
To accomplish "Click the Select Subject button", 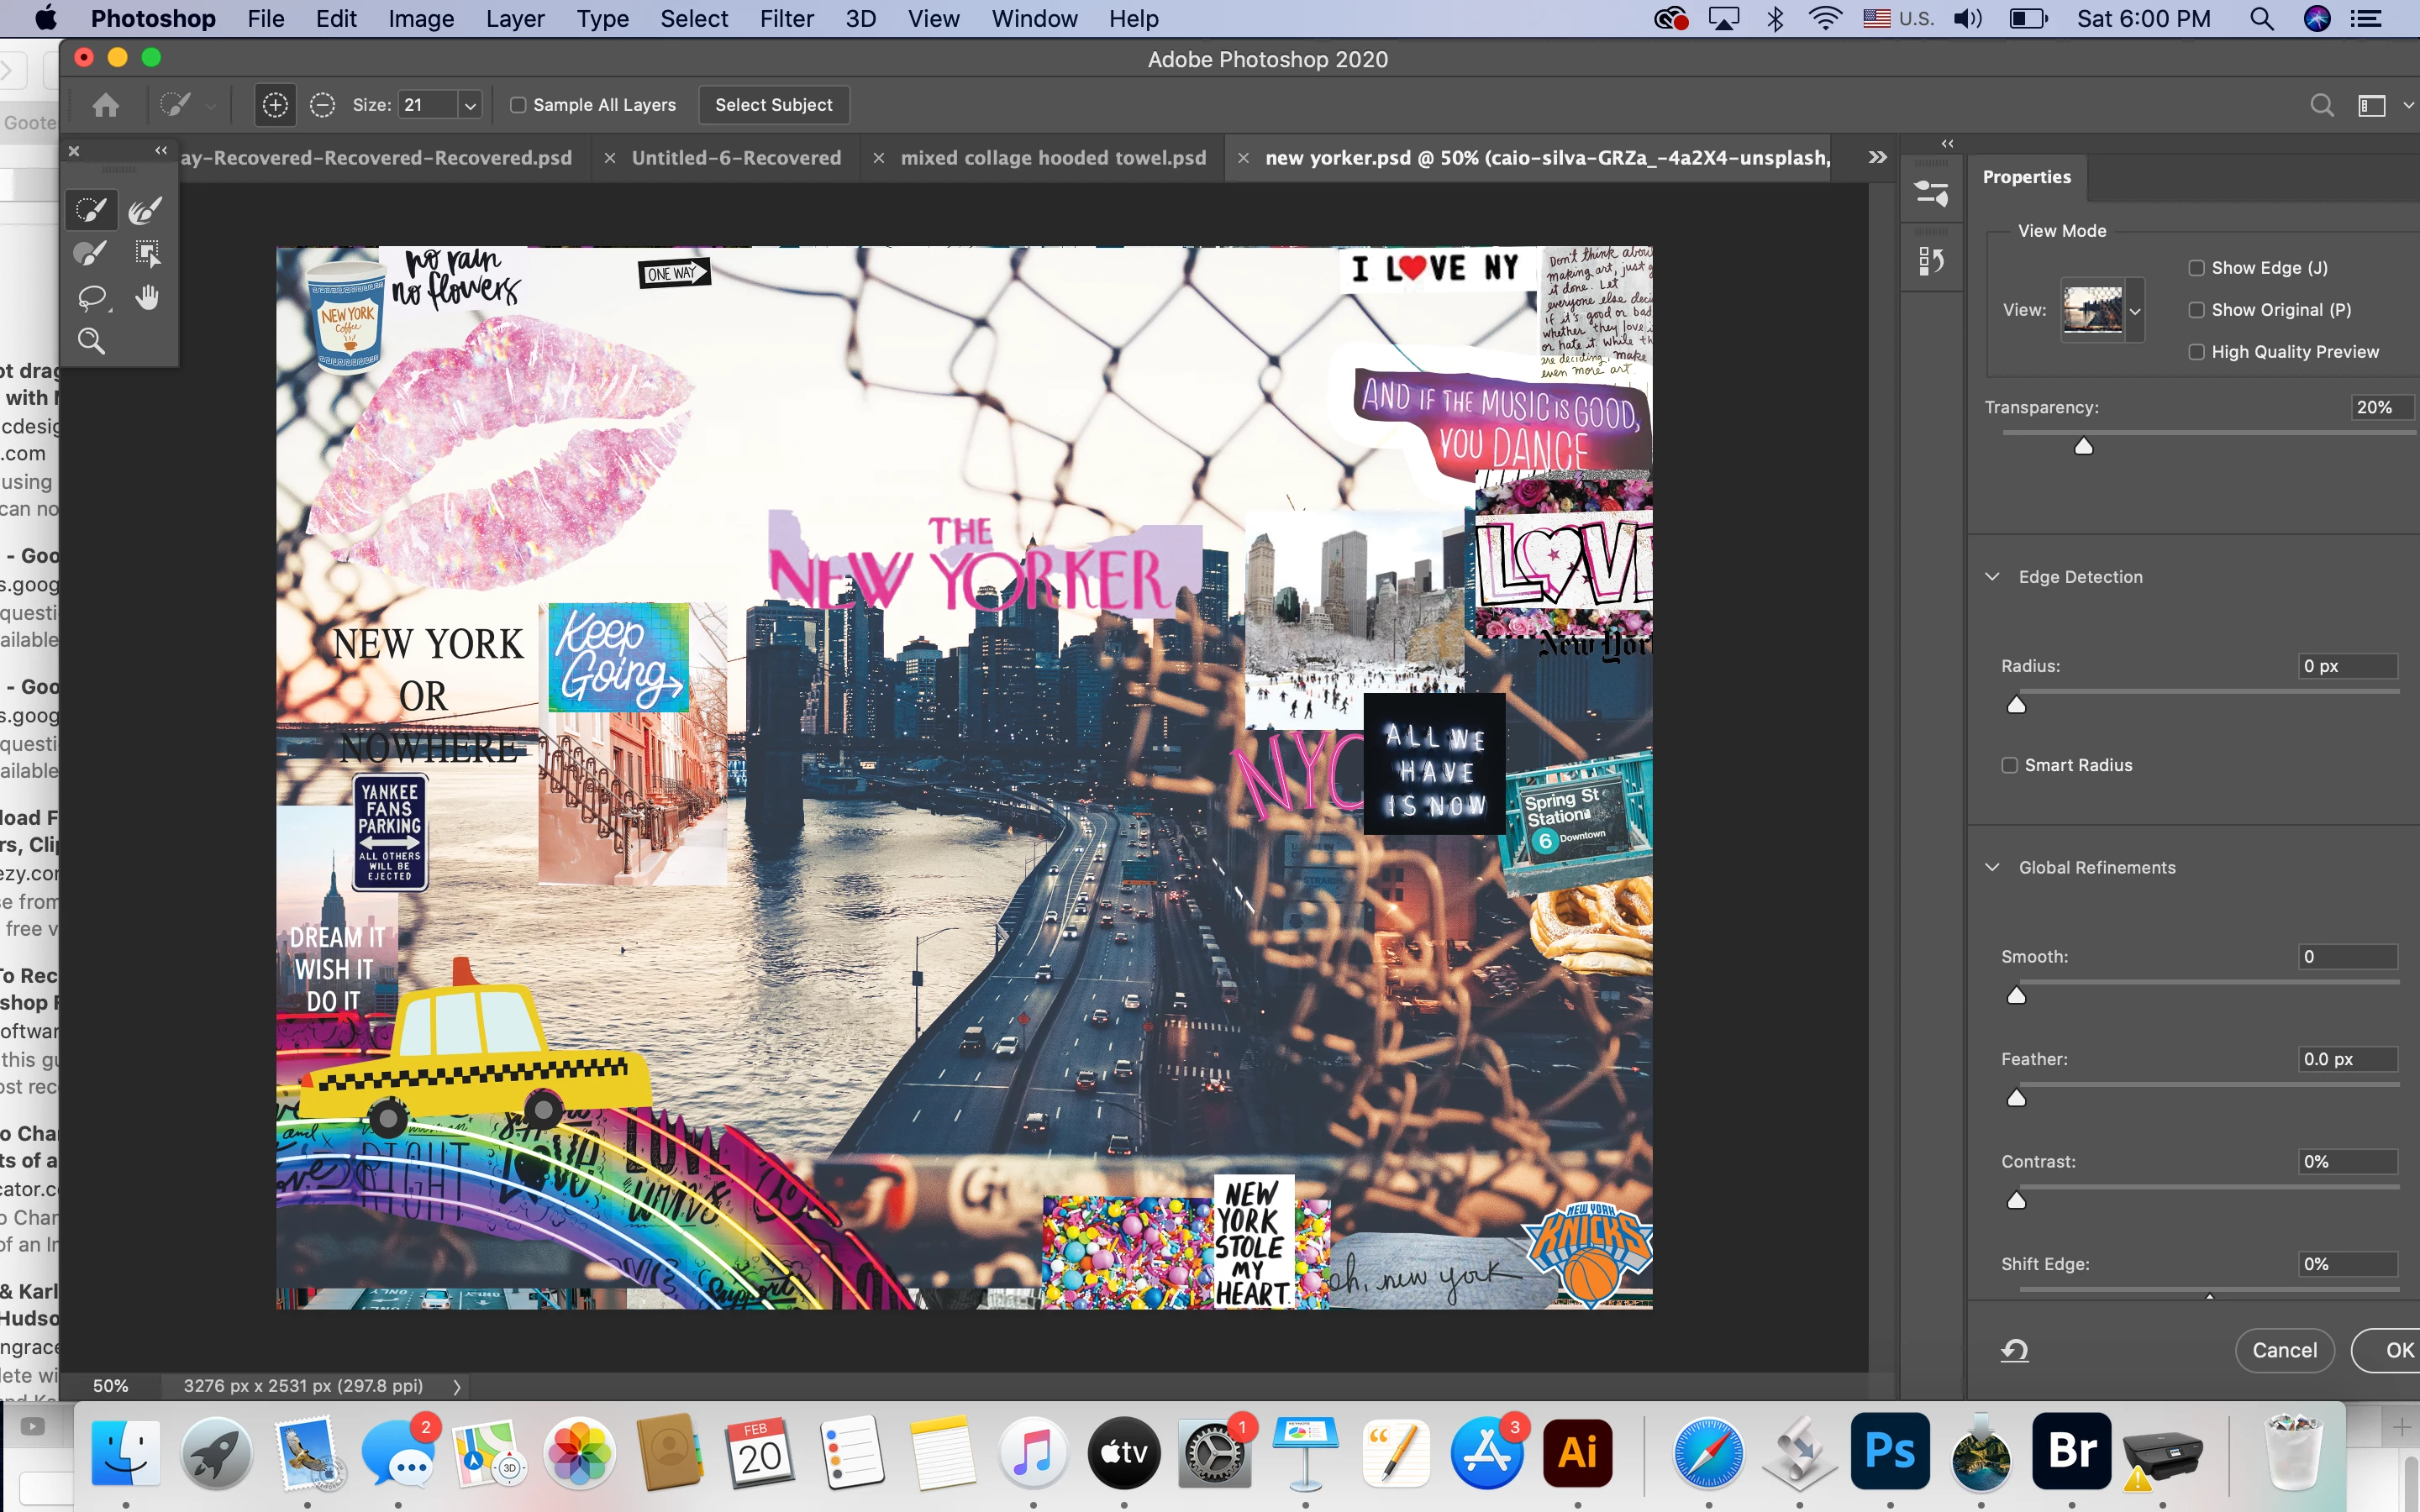I will pos(773,105).
